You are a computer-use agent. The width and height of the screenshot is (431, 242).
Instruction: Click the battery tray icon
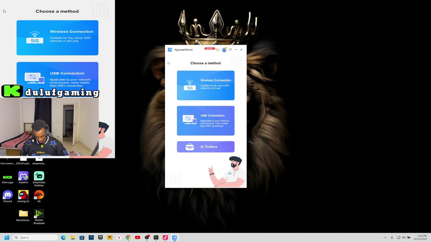pyautogui.click(x=409, y=238)
